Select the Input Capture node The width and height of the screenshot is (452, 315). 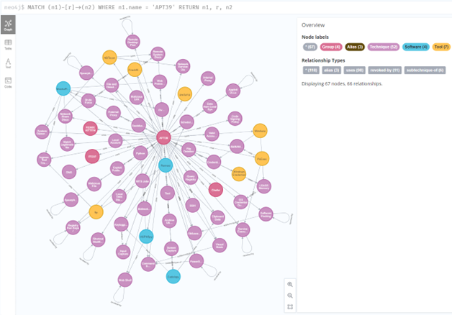coord(123,252)
